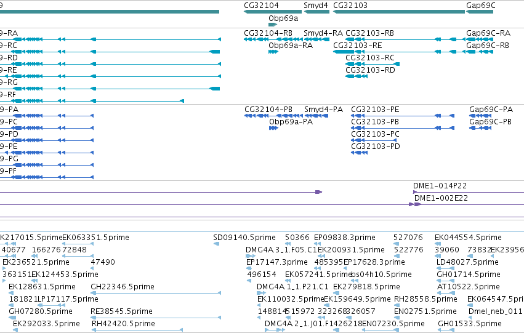This screenshot has width=524, height=333.
Task: Click transcript Gap69C-RB label
Action: (488, 46)
